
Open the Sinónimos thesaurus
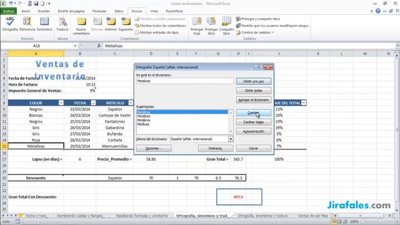point(44,24)
